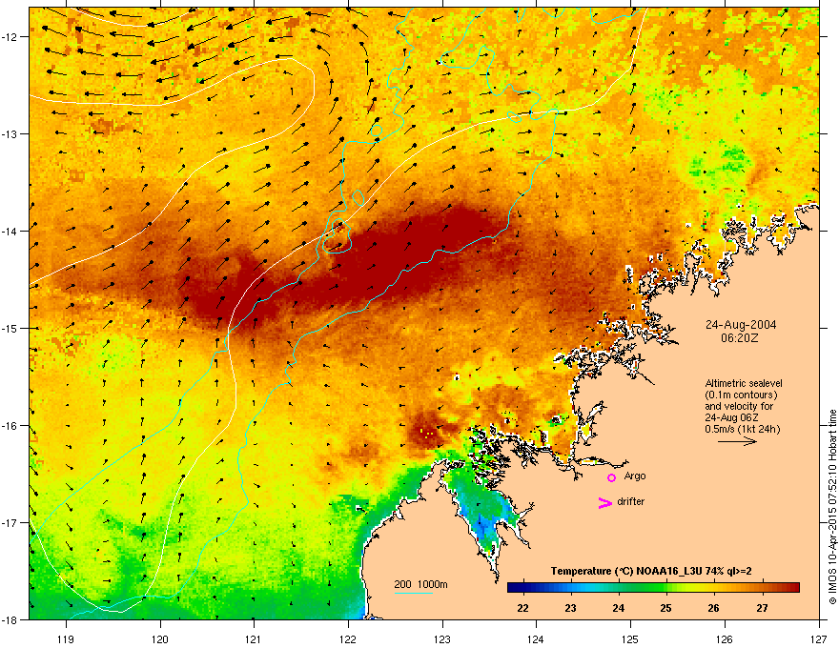Click the color bar value 22
The width and height of the screenshot is (839, 648).
523,608
